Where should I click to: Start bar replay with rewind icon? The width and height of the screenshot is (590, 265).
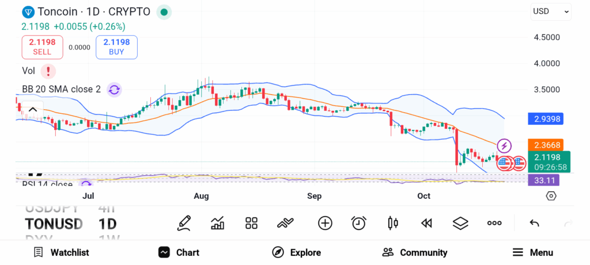426,223
